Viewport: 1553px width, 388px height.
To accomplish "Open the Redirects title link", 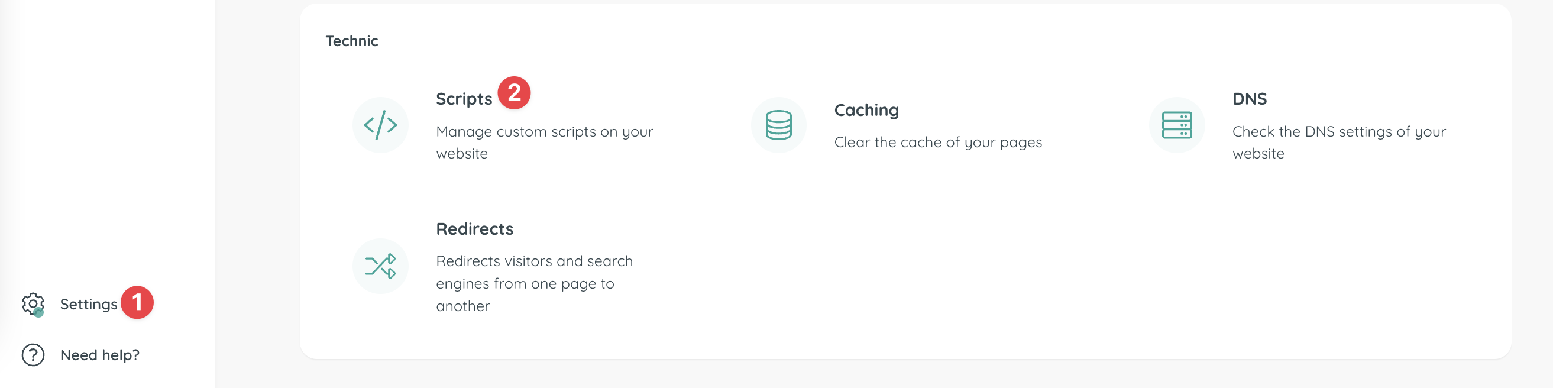I will pyautogui.click(x=474, y=229).
